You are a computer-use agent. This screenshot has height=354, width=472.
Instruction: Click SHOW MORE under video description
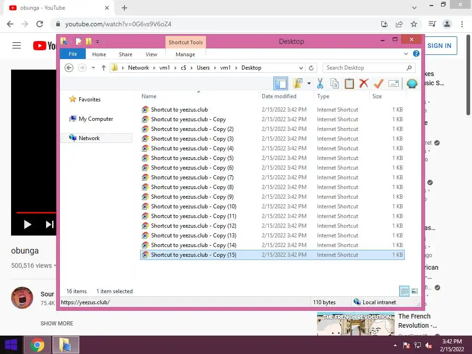pyautogui.click(x=57, y=323)
